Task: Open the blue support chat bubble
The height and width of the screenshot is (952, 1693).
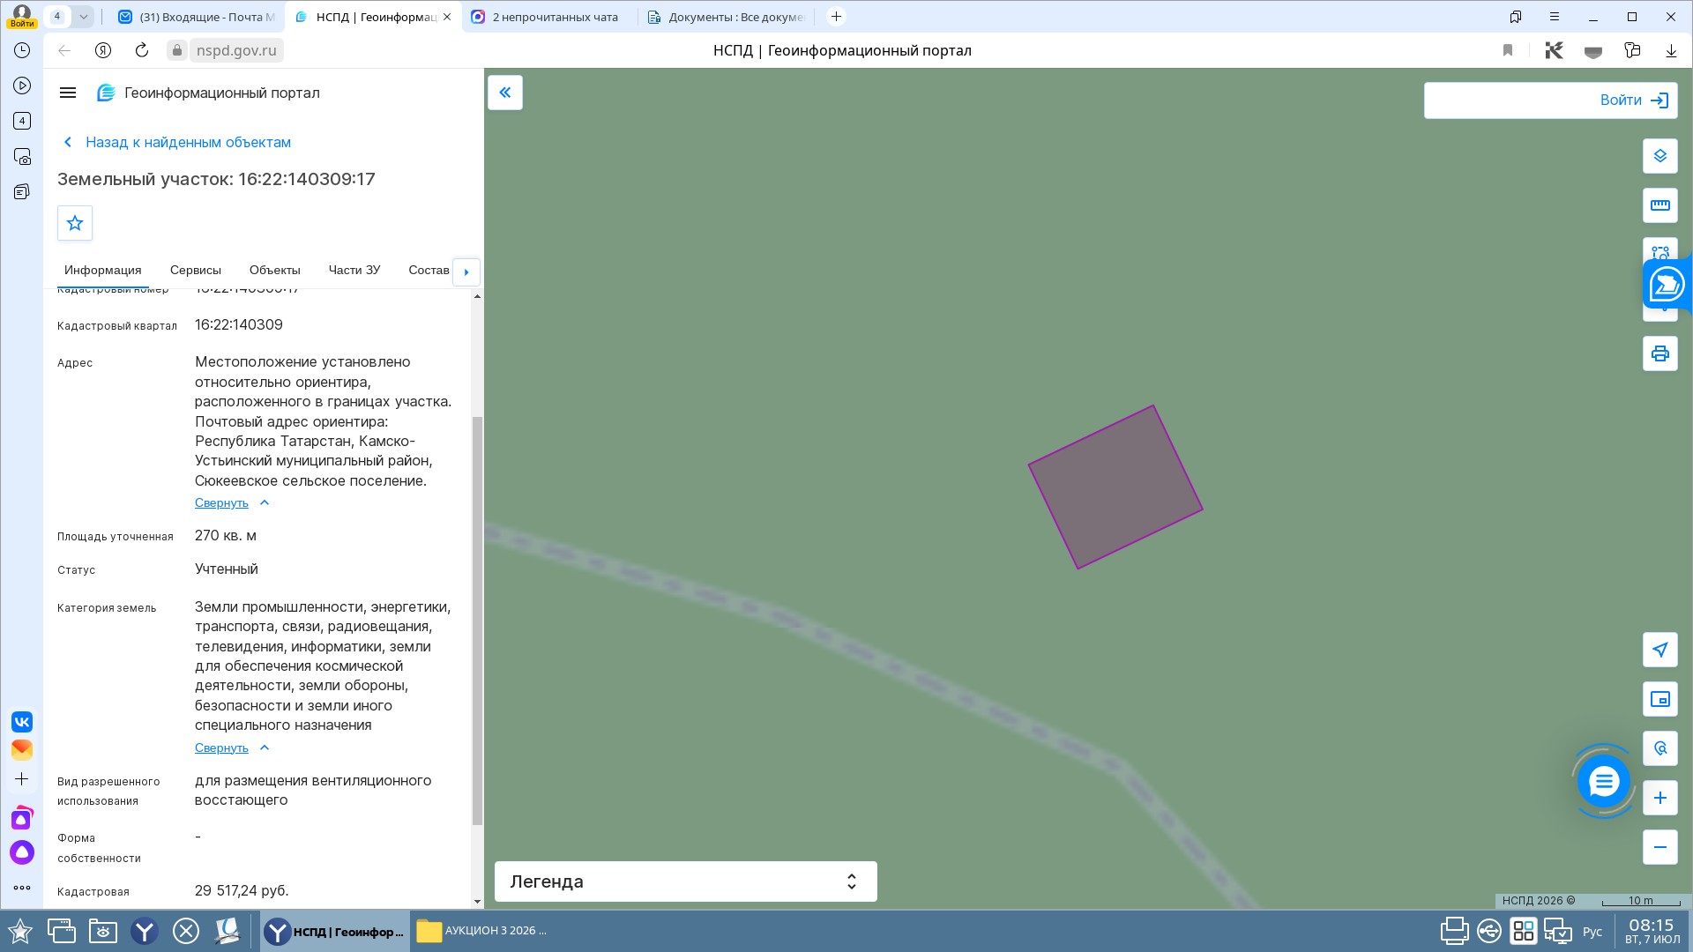Action: (x=1604, y=781)
